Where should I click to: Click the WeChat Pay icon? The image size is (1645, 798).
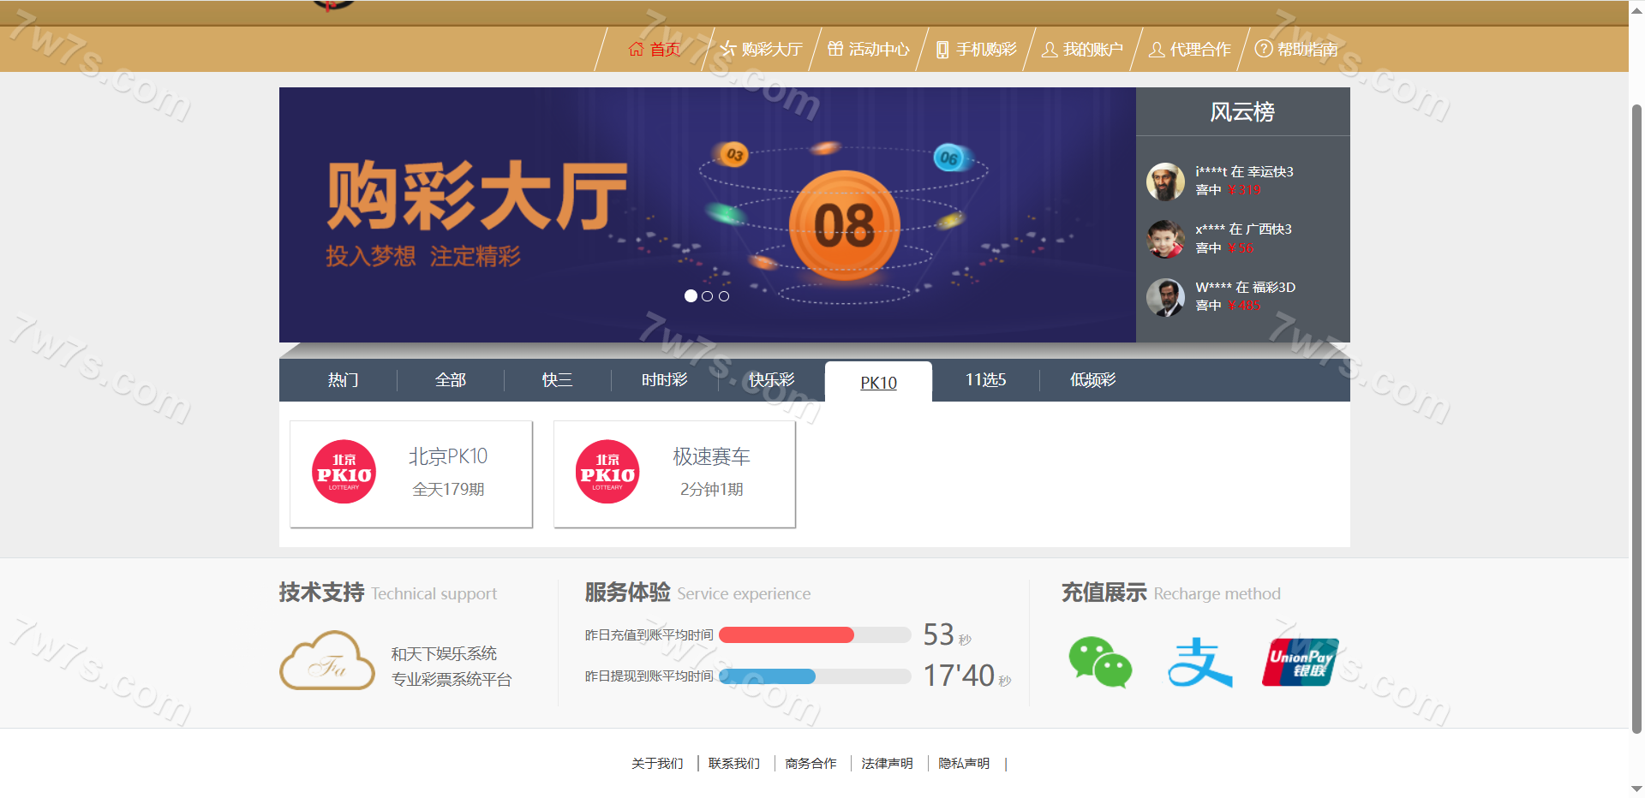pos(1100,663)
